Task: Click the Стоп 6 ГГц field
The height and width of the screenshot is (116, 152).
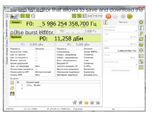Action: 120,43
